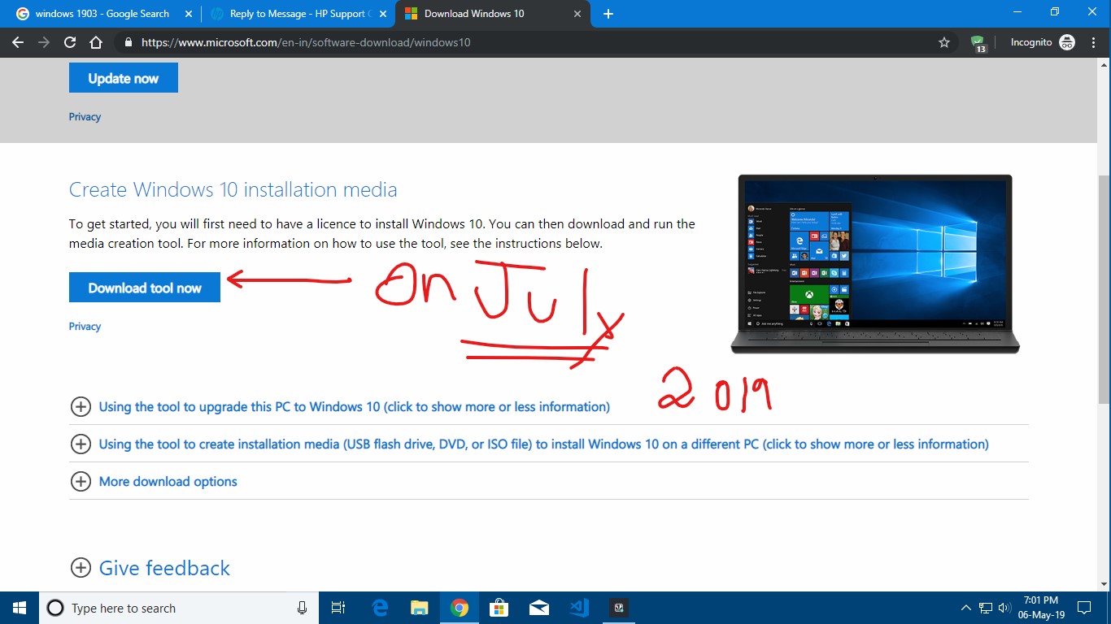Open network status in the system tray
The width and height of the screenshot is (1111, 624).
pyautogui.click(x=986, y=608)
